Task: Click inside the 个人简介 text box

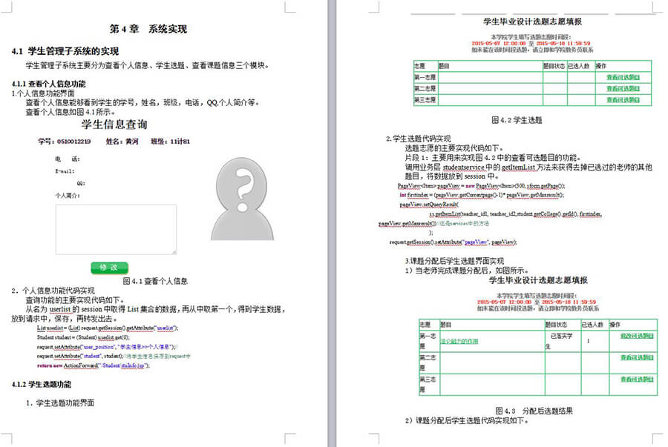Action: pos(116,229)
